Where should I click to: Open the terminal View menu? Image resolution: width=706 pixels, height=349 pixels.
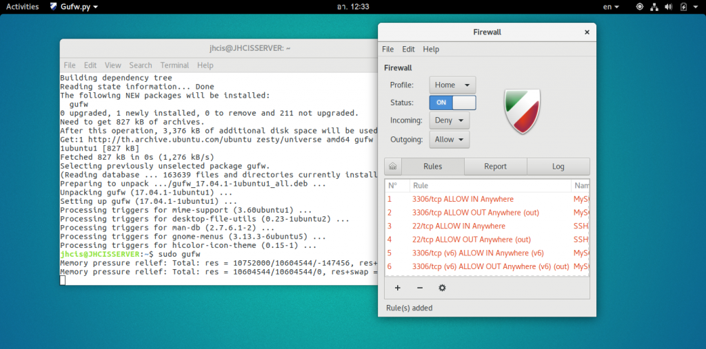(113, 65)
